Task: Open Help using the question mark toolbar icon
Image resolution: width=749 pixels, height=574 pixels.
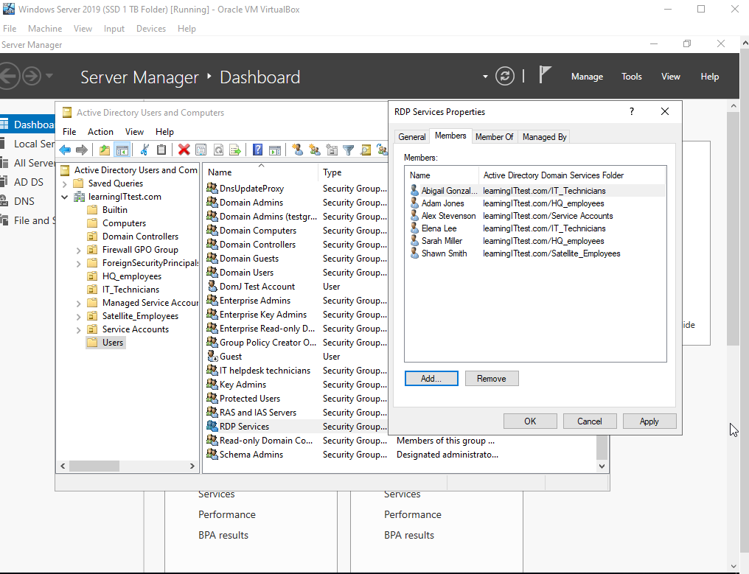Action: coord(257,150)
